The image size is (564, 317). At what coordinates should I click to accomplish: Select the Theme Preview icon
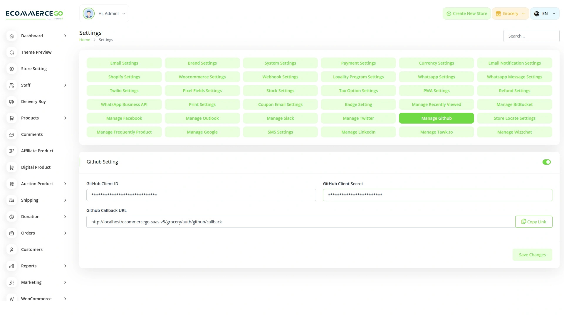point(11,52)
